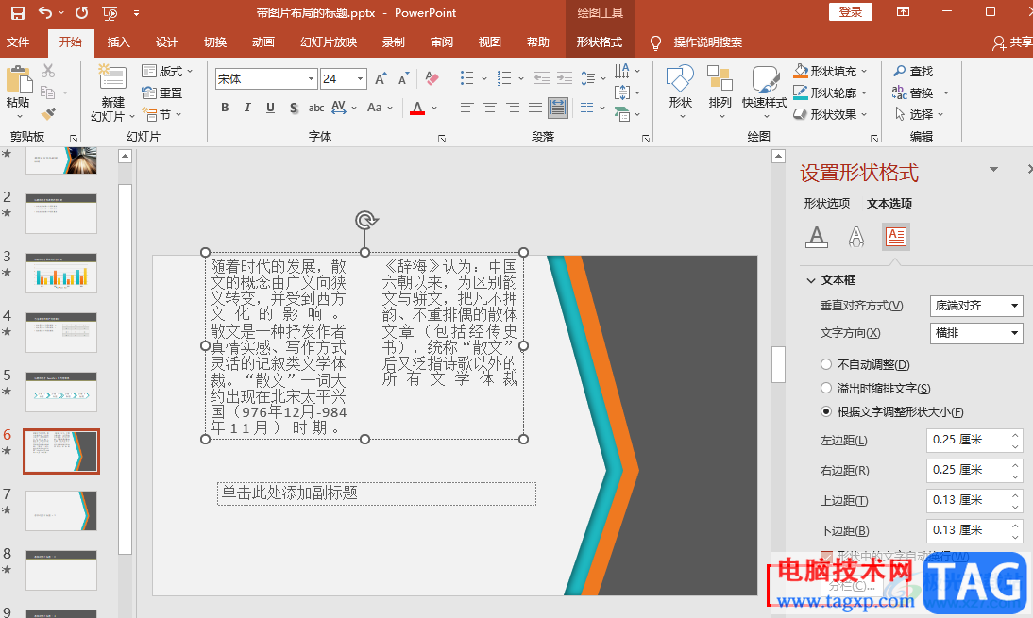
Task: Open the 插入 ribbon tab
Action: coord(119,42)
